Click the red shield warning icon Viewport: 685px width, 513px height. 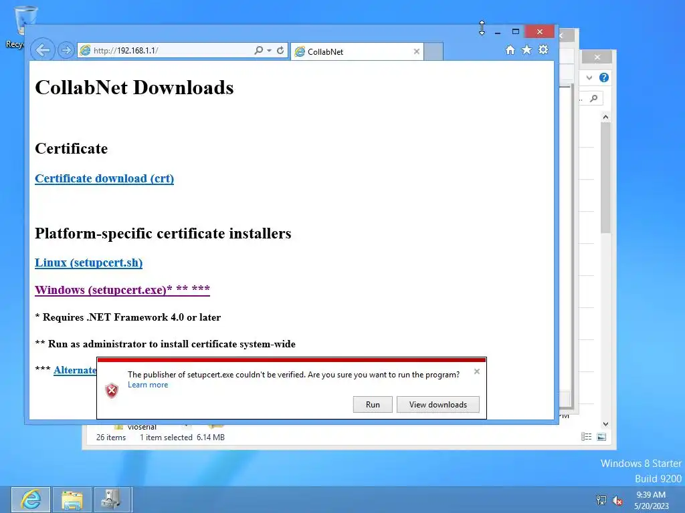(x=112, y=390)
